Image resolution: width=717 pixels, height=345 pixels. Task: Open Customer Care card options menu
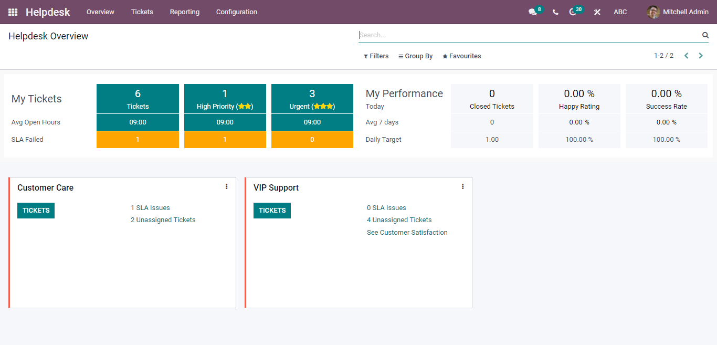point(227,186)
